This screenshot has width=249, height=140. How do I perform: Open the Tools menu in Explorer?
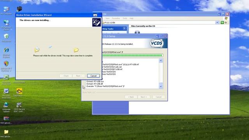[125, 18]
